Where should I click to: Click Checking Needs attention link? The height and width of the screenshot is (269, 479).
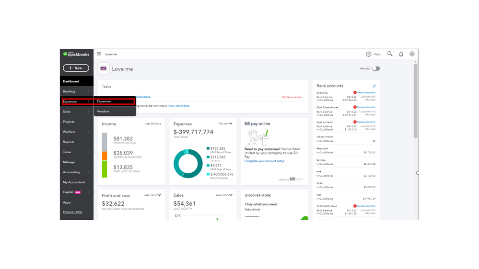366,92
